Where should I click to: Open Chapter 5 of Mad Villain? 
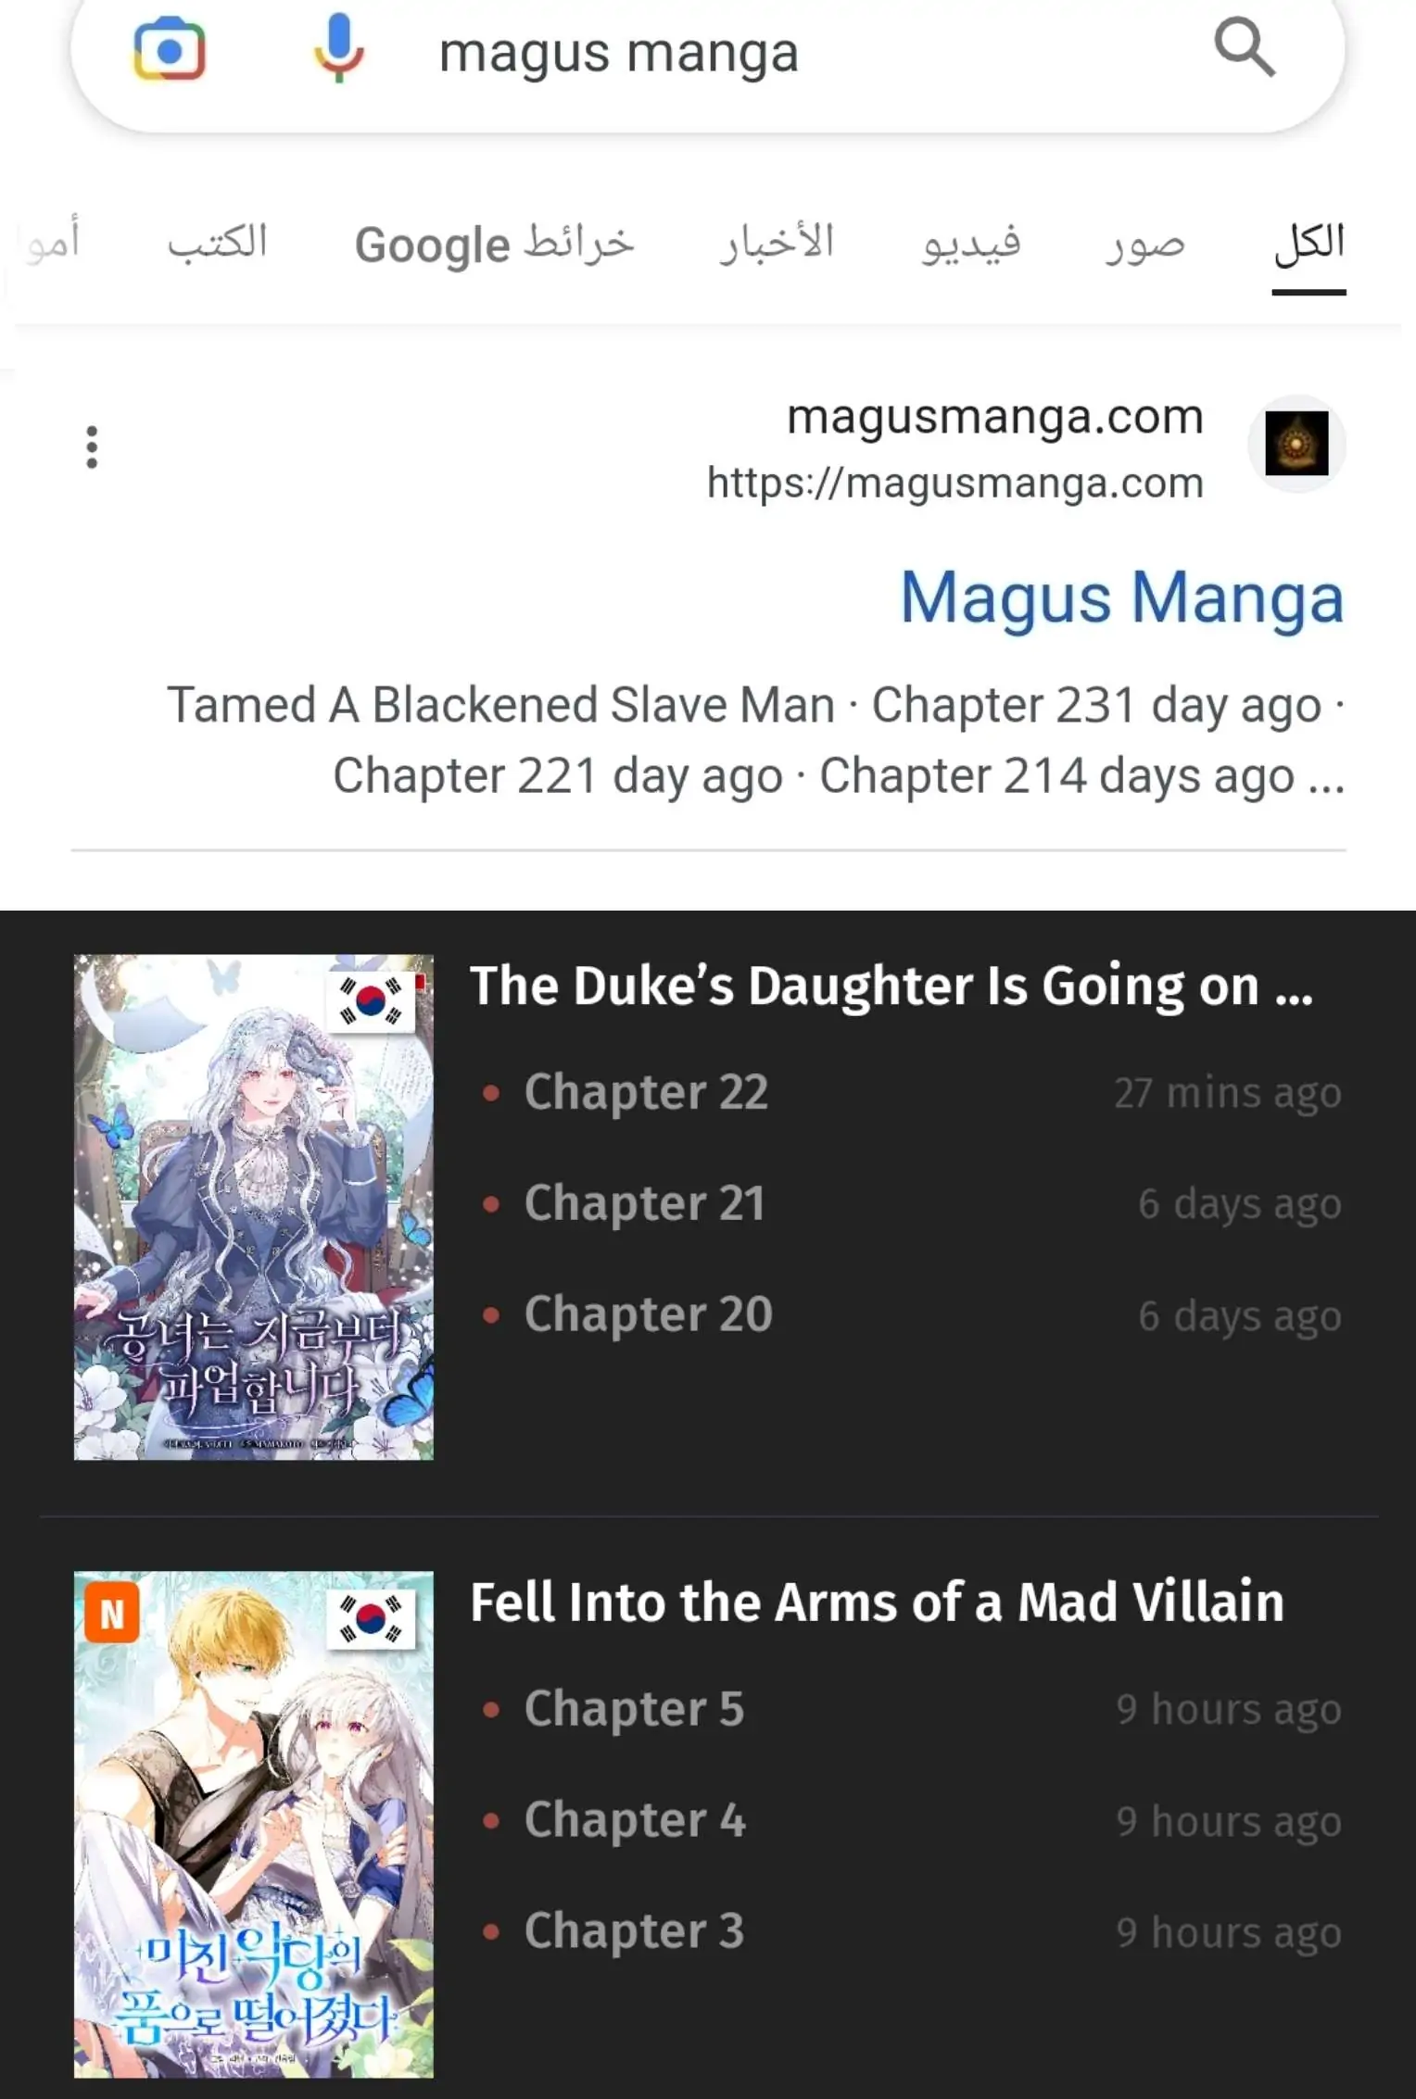pos(634,1709)
